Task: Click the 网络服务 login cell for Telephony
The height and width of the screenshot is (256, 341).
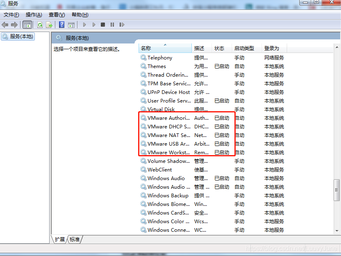Action: coord(274,58)
